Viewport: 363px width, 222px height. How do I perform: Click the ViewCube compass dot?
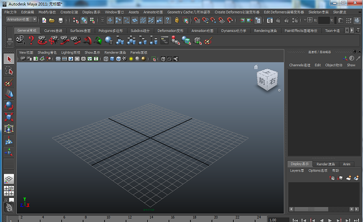tap(279, 90)
